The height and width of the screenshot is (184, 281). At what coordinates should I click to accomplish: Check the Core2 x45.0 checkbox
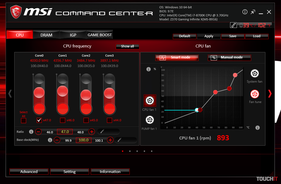[86, 120]
